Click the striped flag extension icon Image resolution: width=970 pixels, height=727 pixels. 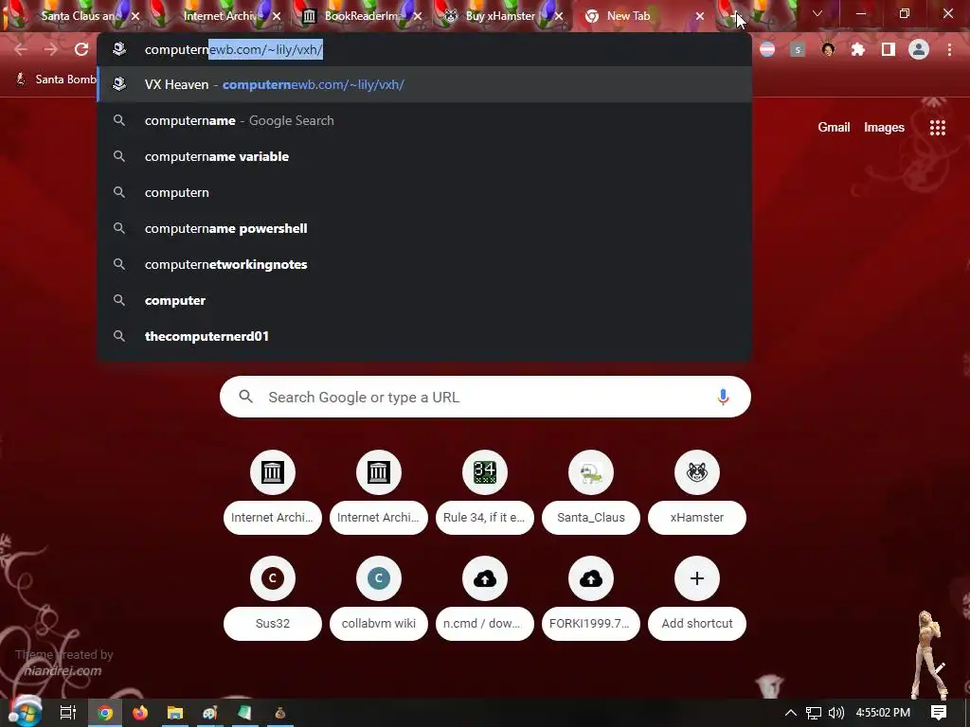pyautogui.click(x=767, y=49)
